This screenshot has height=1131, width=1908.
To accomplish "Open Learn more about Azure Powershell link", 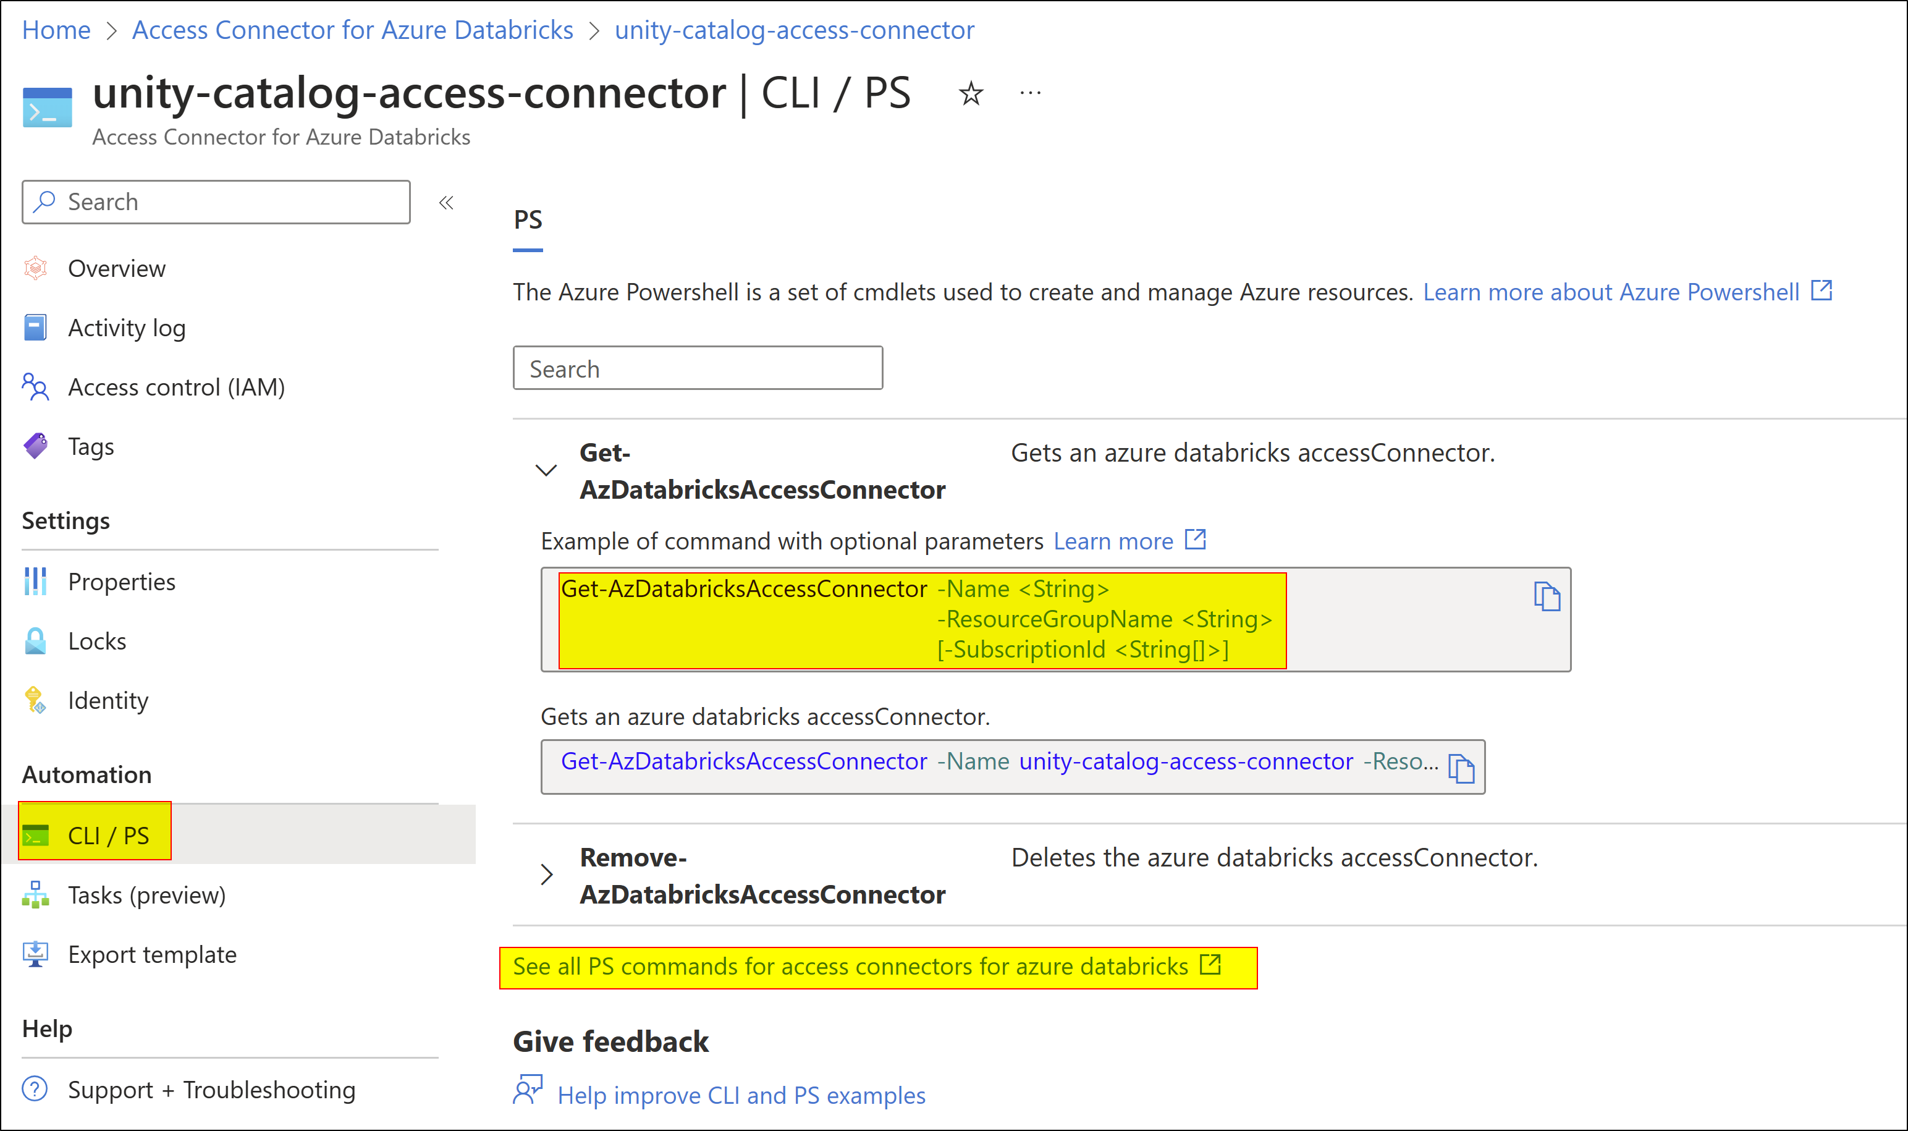I will coord(1611,292).
